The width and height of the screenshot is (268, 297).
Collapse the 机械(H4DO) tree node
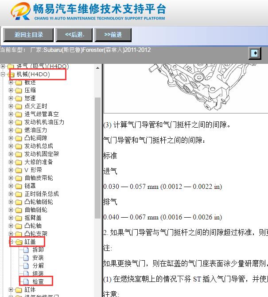point(3,74)
